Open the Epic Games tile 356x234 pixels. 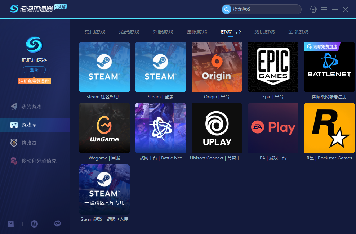[x=273, y=67]
